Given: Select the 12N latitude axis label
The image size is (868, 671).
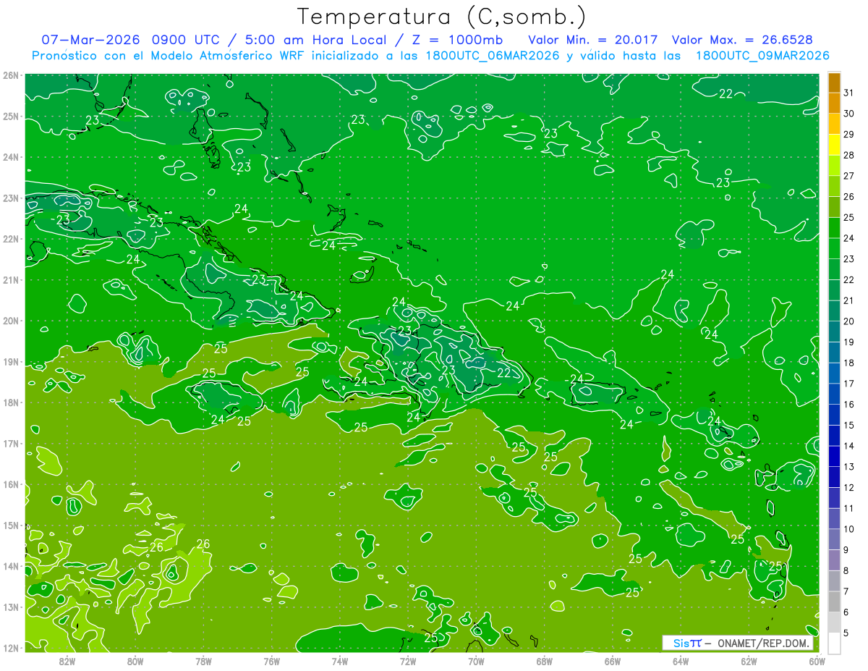Looking at the screenshot, I should point(10,648).
